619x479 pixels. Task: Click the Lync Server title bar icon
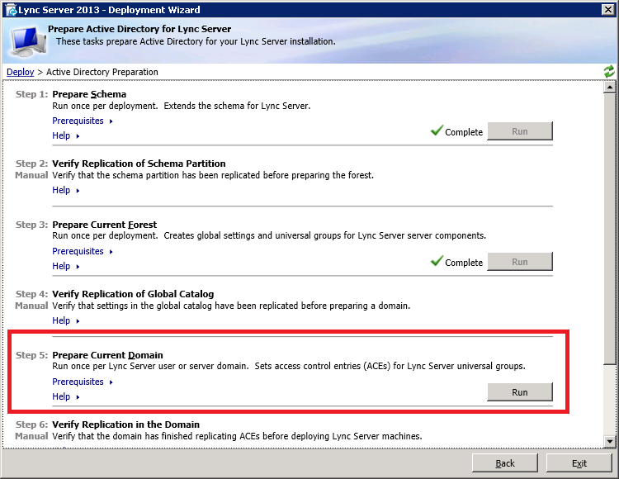pyautogui.click(x=11, y=10)
